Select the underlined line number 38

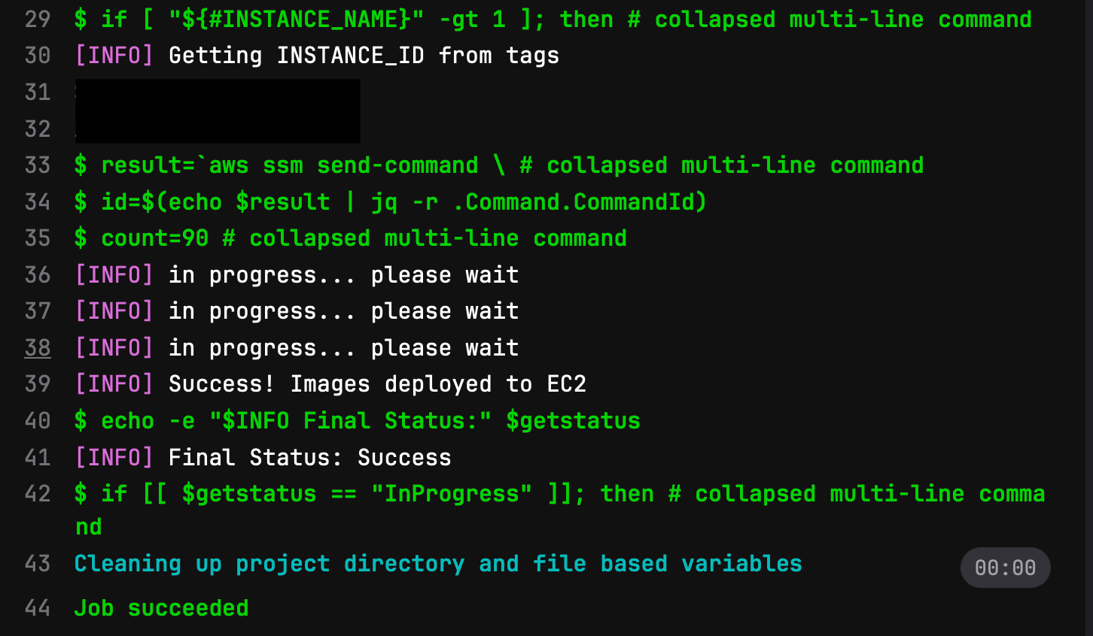coord(38,348)
